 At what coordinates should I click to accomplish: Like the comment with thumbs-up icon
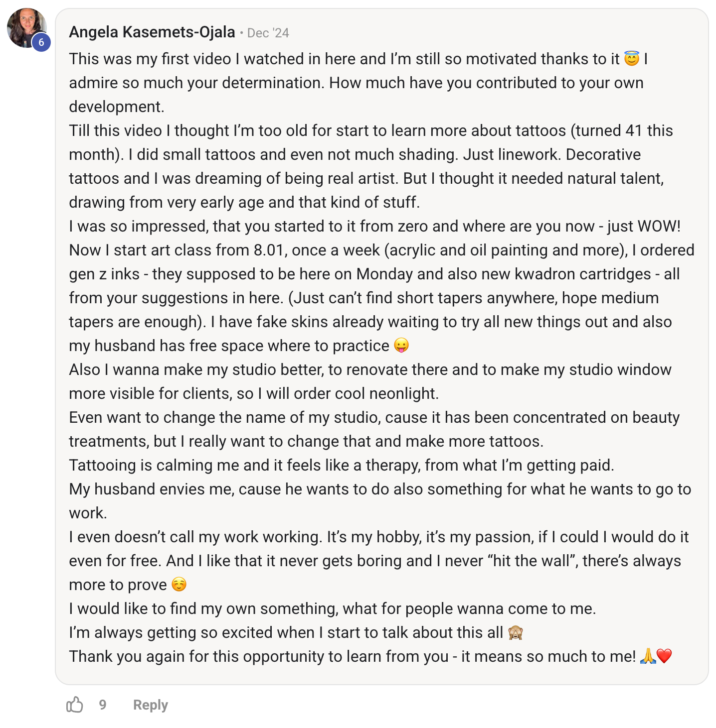[75, 705]
